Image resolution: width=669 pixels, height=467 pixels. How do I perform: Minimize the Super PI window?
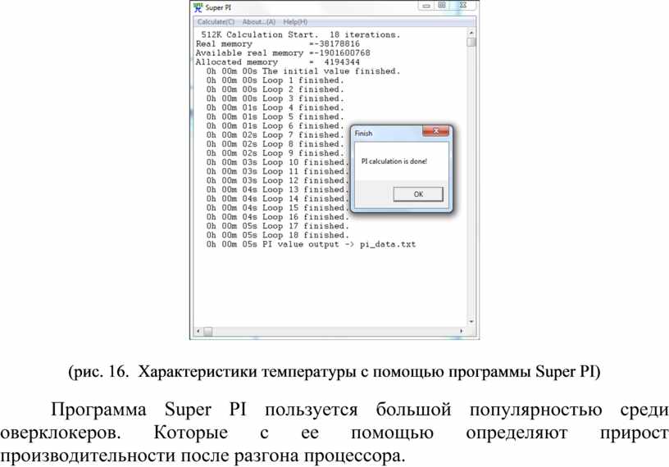point(426,6)
